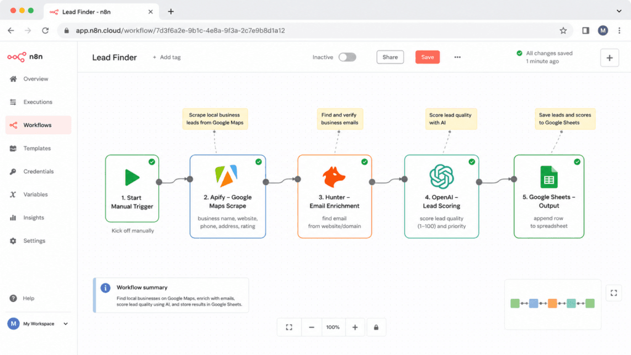Click the Hunter node success checkmark
The image size is (631, 355).
[365, 162]
